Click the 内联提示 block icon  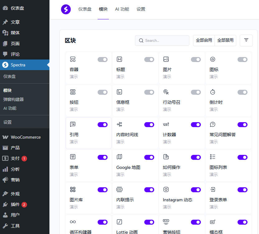coord(119,189)
